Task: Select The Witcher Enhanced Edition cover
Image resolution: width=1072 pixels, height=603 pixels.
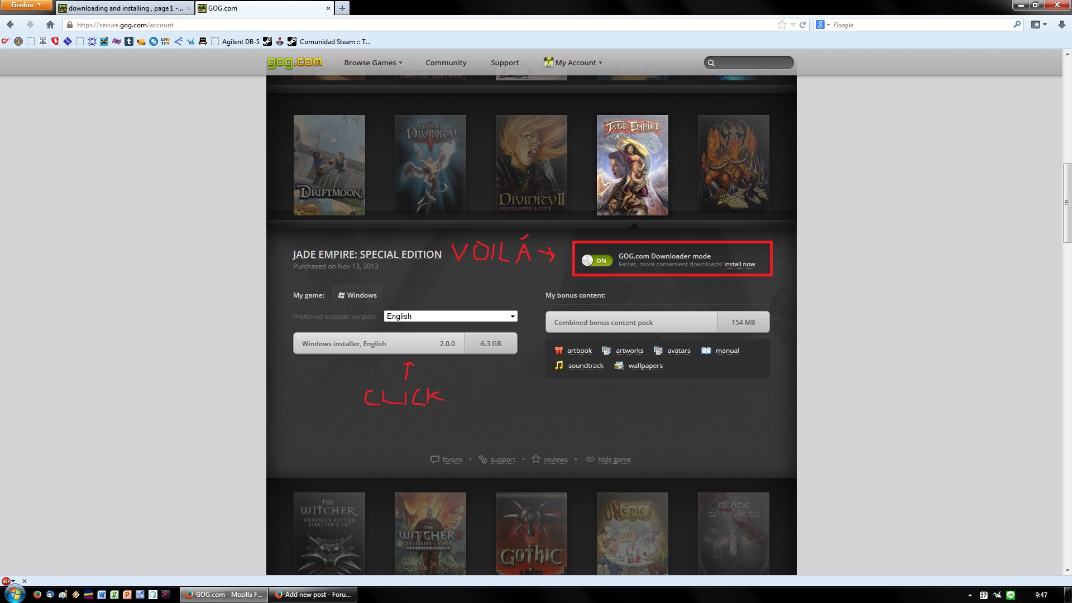Action: (329, 534)
